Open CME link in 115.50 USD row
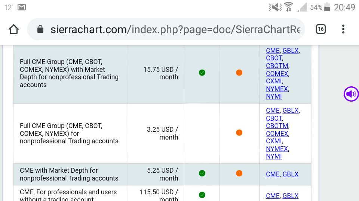Image resolution: width=359 pixels, height=201 pixels. (273, 196)
